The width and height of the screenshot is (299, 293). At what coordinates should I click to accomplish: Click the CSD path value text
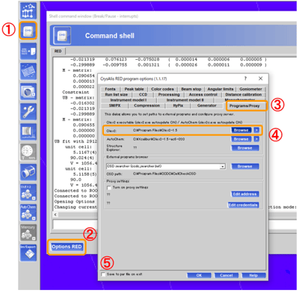click(164, 173)
